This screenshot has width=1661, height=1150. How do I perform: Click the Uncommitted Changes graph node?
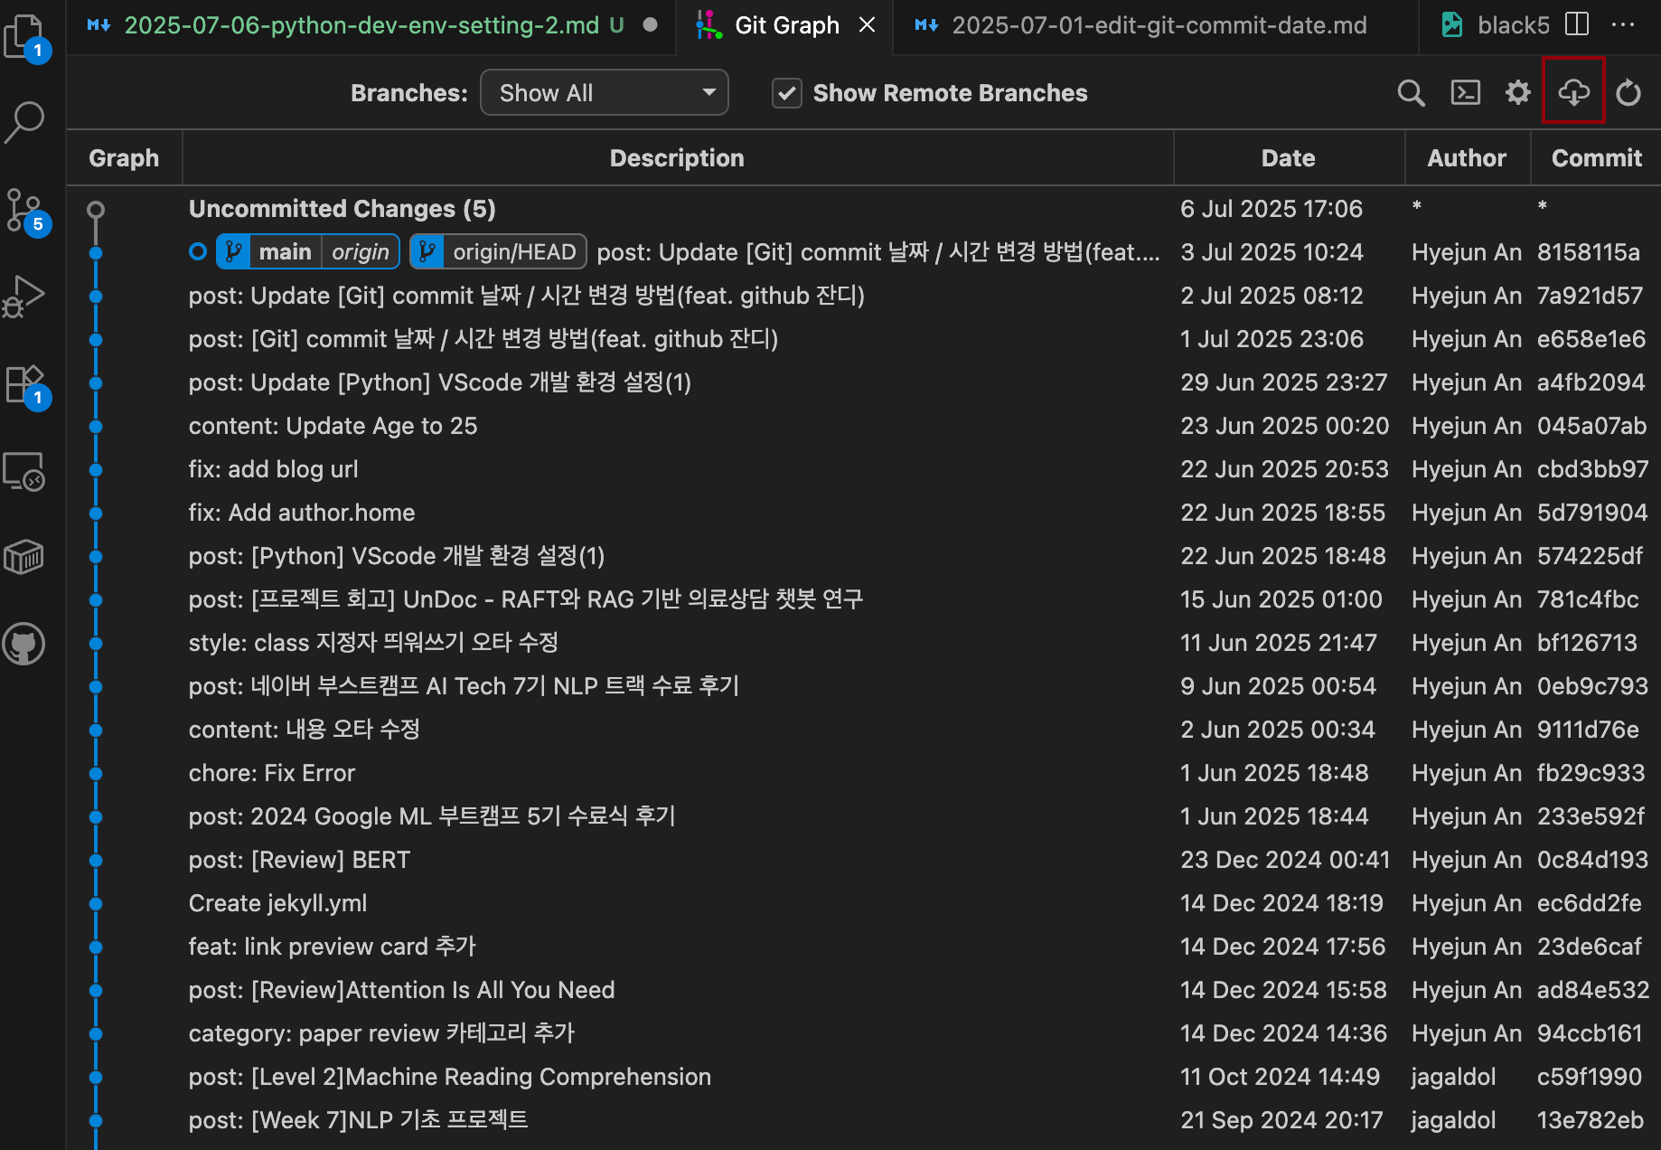pyautogui.click(x=96, y=209)
